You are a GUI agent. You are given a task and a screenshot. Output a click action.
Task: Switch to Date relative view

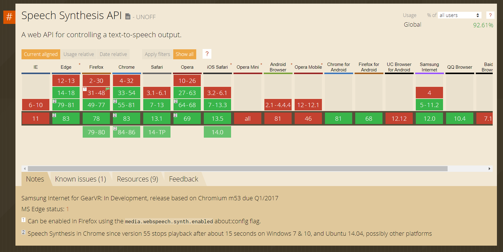pyautogui.click(x=113, y=54)
